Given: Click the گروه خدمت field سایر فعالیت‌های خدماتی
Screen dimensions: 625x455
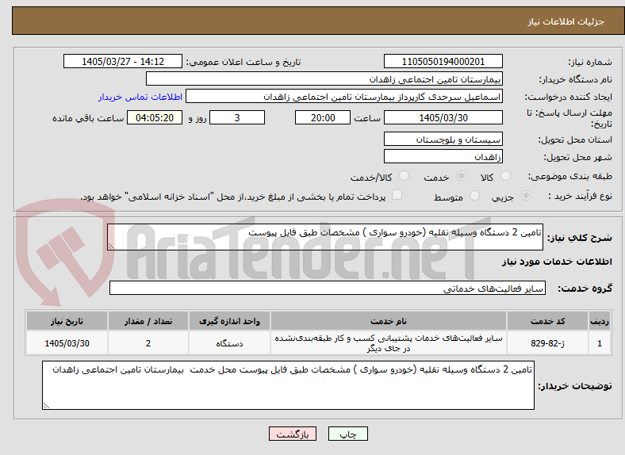Looking at the screenshot, I should tap(328, 288).
